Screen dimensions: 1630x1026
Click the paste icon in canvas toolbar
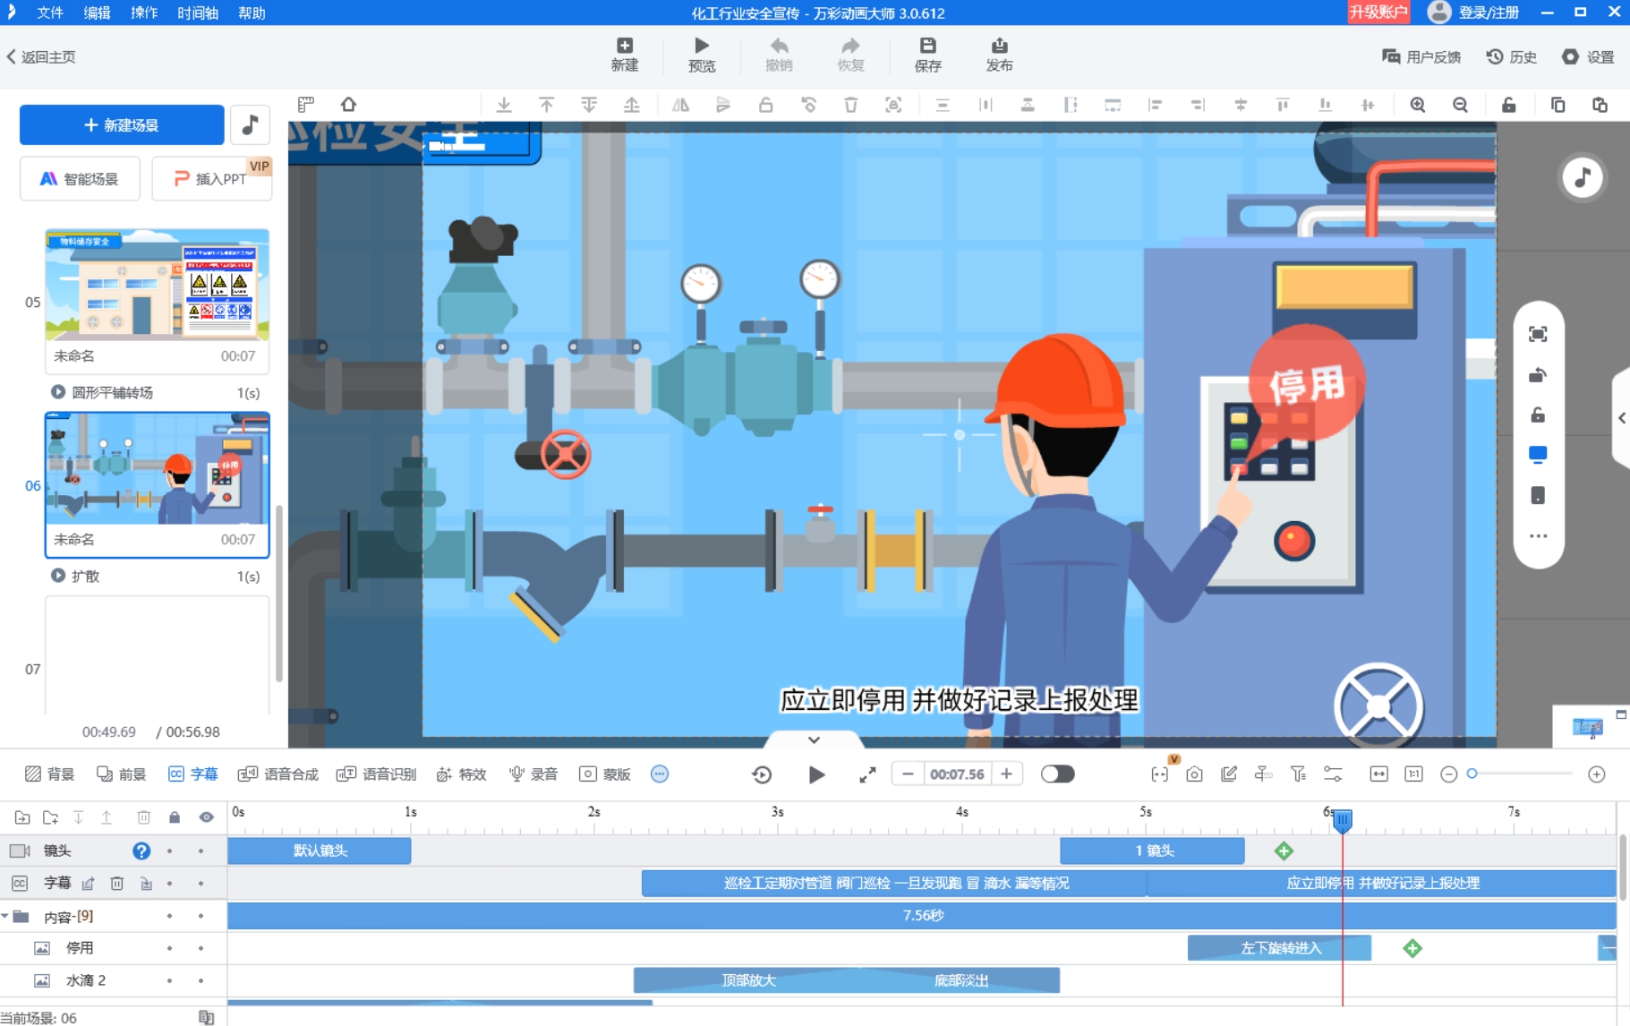click(x=1600, y=105)
